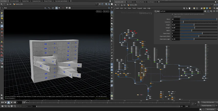Viewport: 218px width, 111px height.
Task: Go back in the scene view path
Action: (x=1, y=4)
